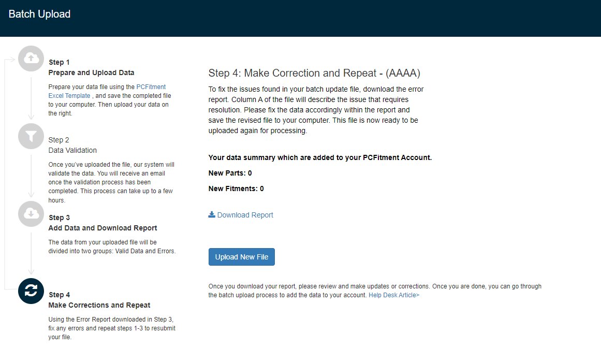The image size is (601, 362).
Task: Open the Help Desk Article link
Action: pos(393,295)
